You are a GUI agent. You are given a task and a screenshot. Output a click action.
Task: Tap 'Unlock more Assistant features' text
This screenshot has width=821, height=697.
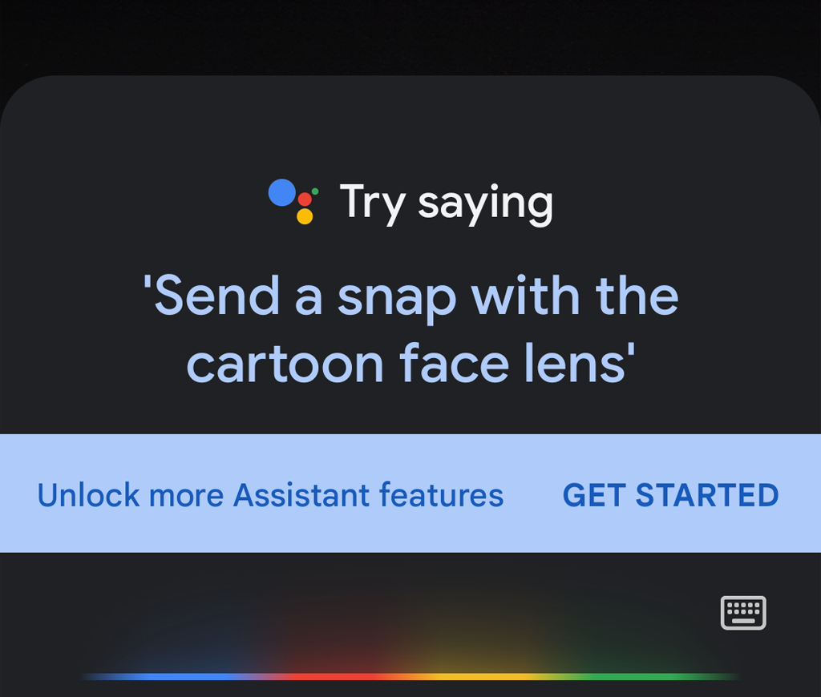[x=270, y=495]
